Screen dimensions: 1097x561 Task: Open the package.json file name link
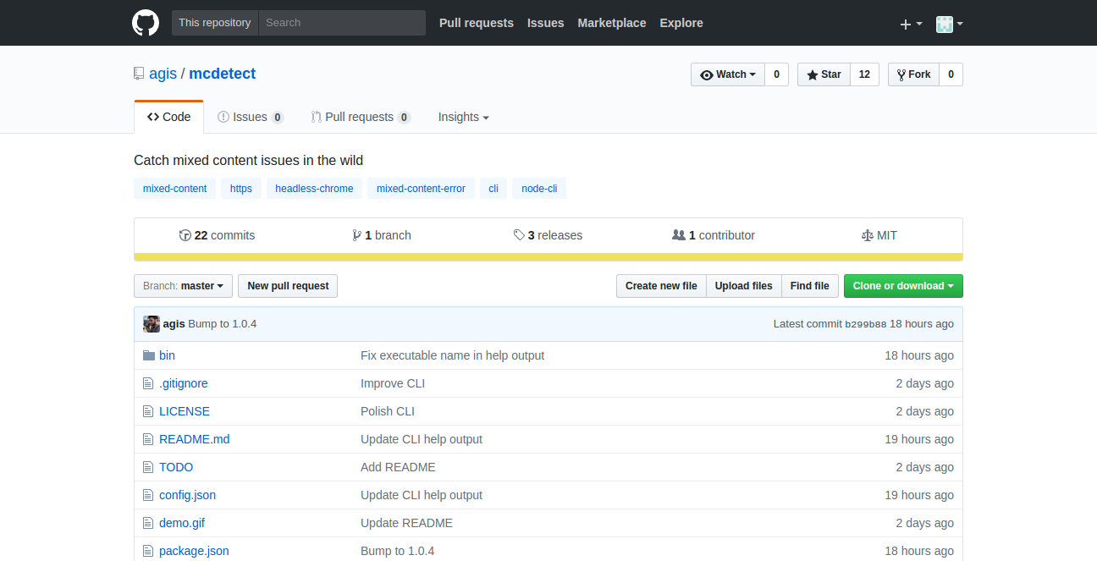(x=194, y=551)
